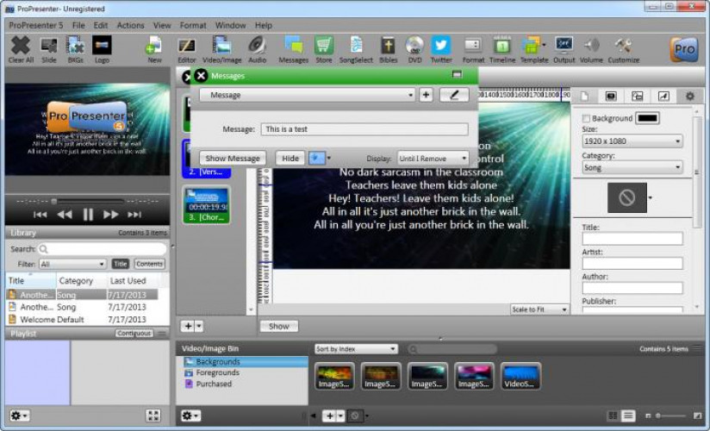710x431 pixels.
Task: Open the Scale to Fit dropdown
Action: coord(539,309)
